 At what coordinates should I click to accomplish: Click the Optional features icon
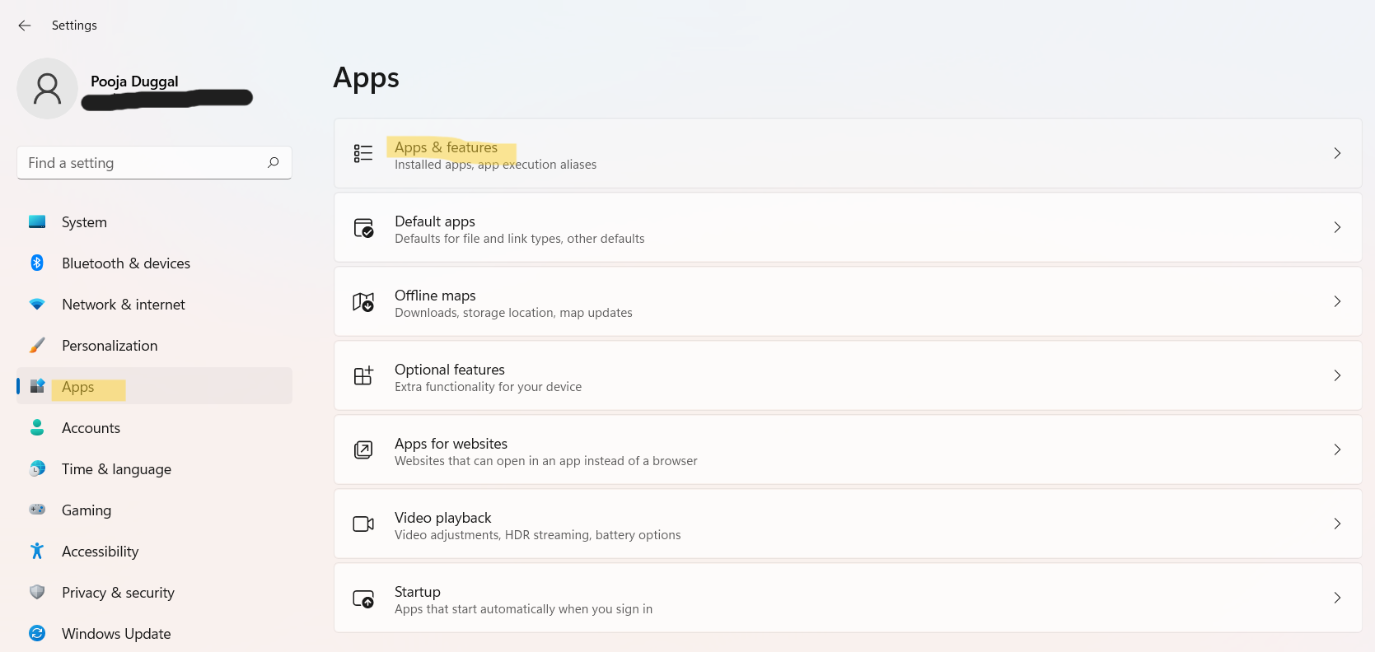[x=363, y=375]
